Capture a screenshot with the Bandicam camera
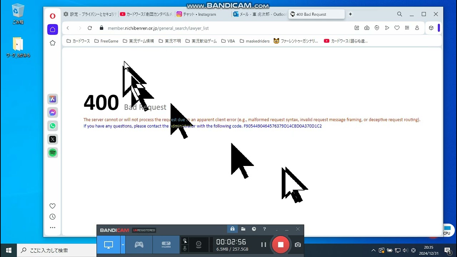This screenshot has width=457, height=257. [x=298, y=245]
